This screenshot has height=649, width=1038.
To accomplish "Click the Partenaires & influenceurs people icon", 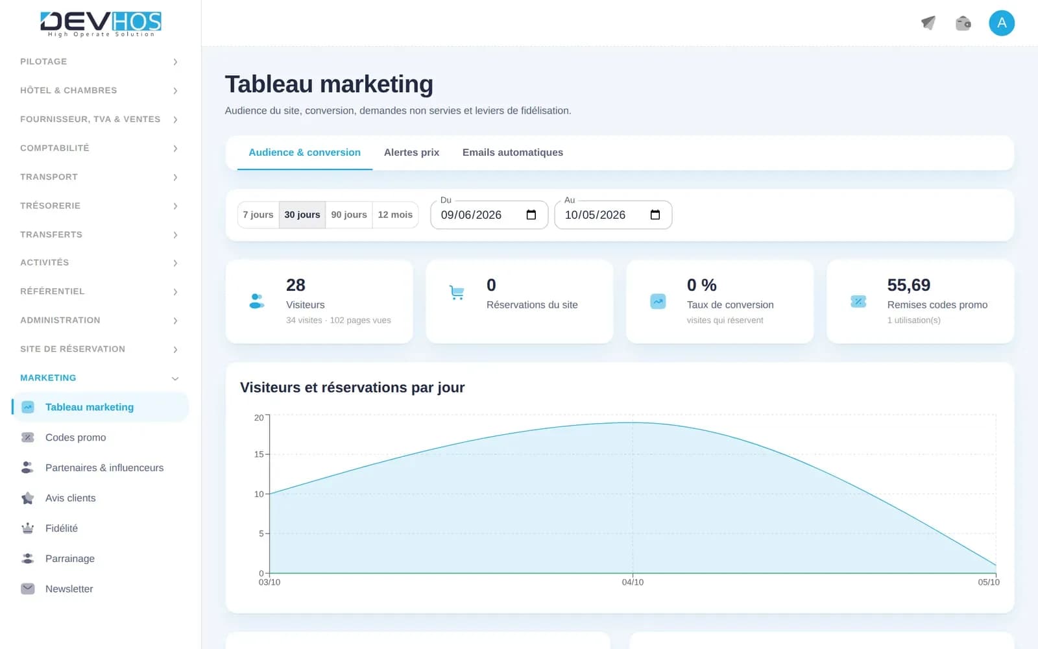I will click(x=28, y=467).
